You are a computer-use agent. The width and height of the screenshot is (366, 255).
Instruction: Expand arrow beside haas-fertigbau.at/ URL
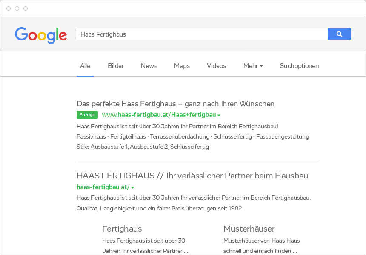133,187
